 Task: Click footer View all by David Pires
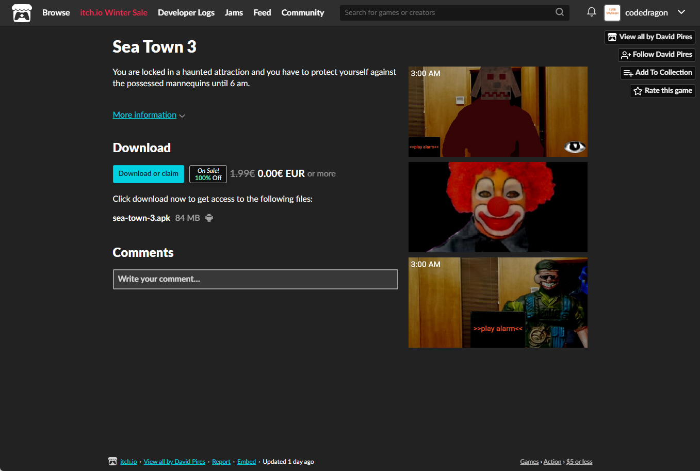pyautogui.click(x=174, y=462)
